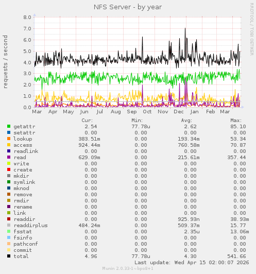
Task: Click the 'Last update' timestamp text
Action: (192, 263)
